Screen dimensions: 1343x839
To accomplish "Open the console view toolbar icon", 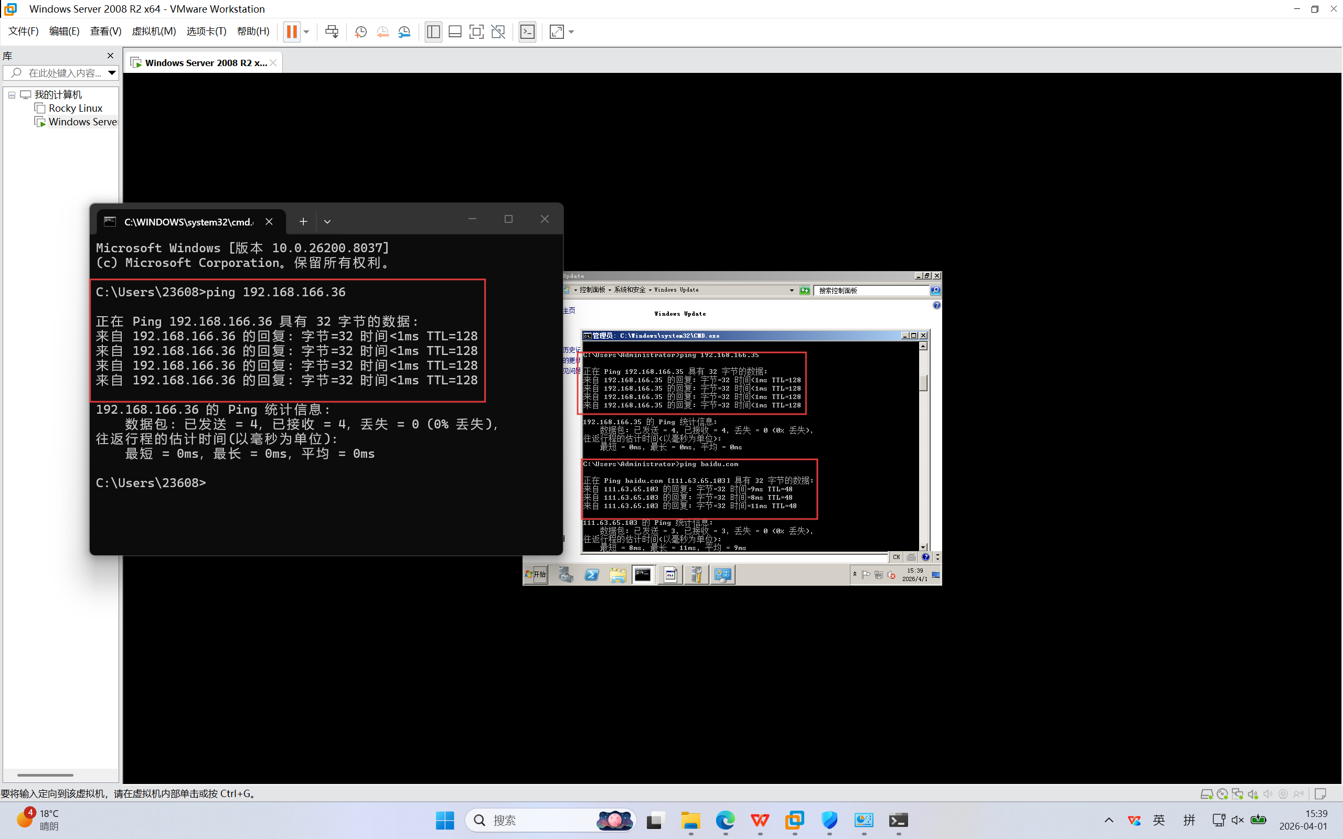I will tap(527, 31).
